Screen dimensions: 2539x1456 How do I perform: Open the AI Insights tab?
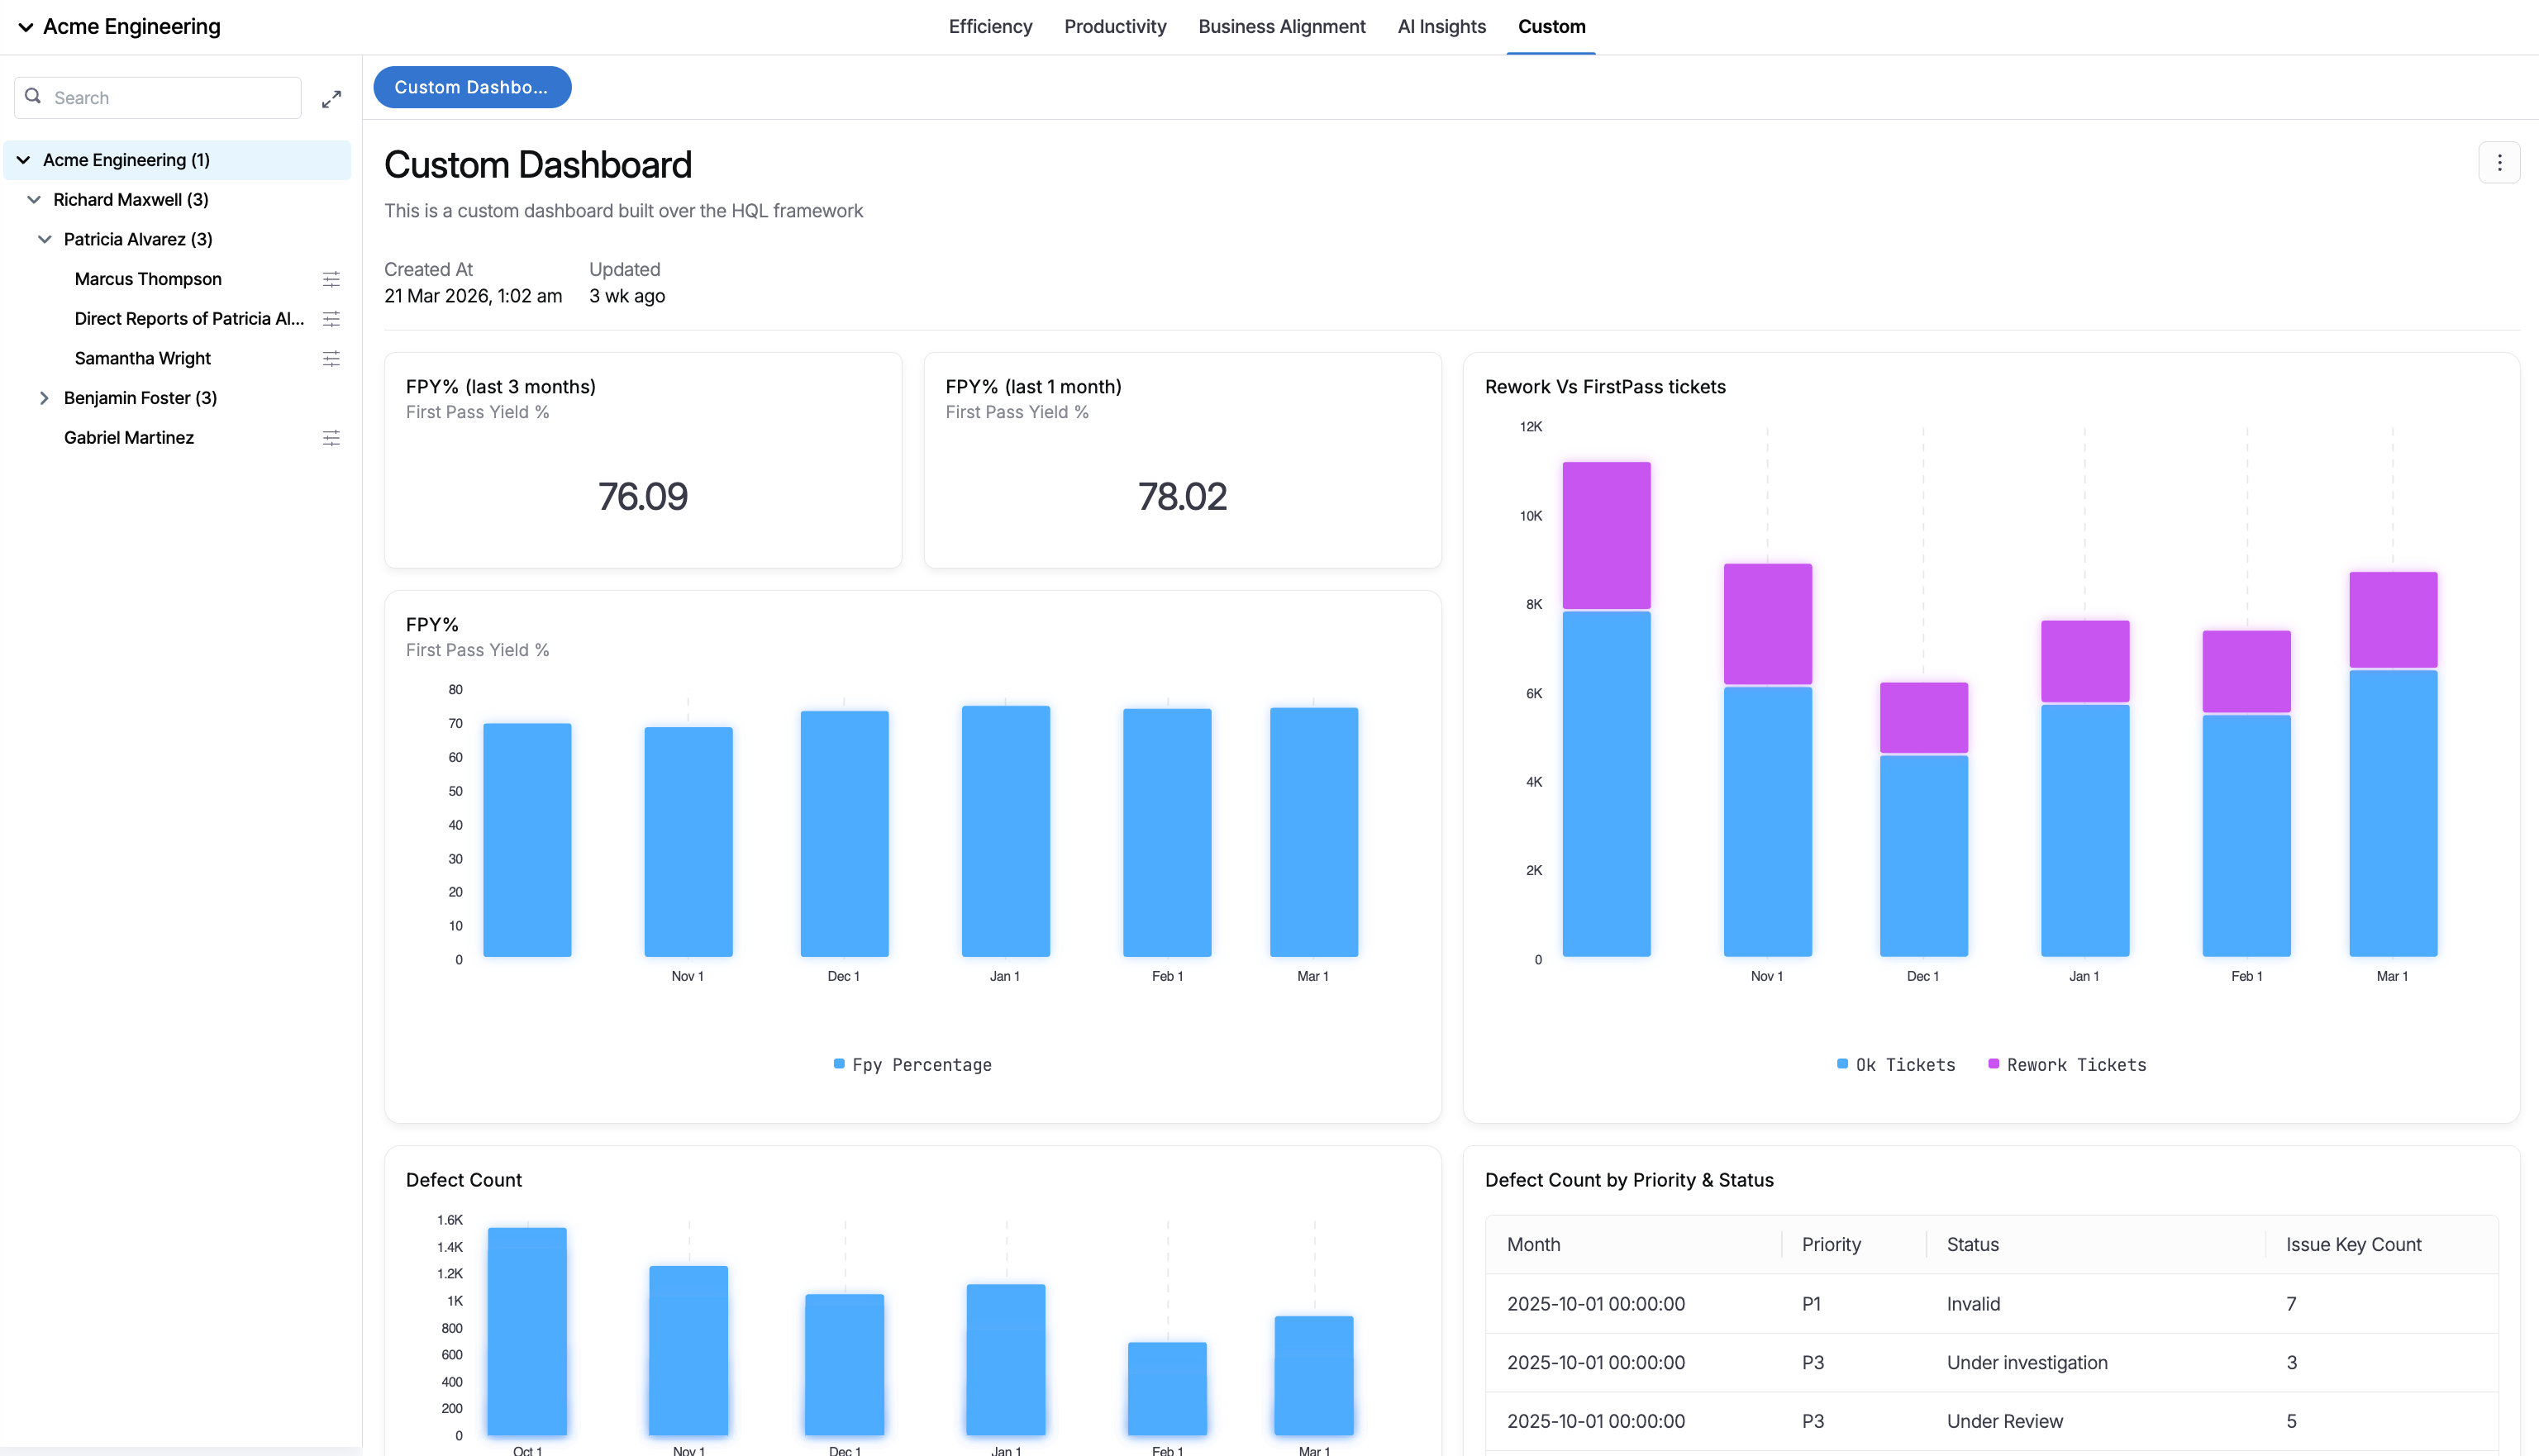point(1441,27)
